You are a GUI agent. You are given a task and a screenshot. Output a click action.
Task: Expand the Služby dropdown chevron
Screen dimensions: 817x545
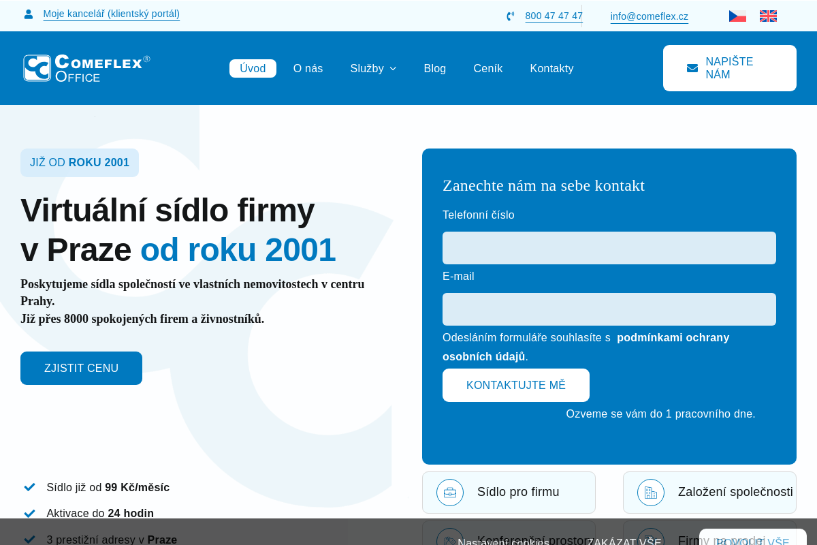click(393, 69)
